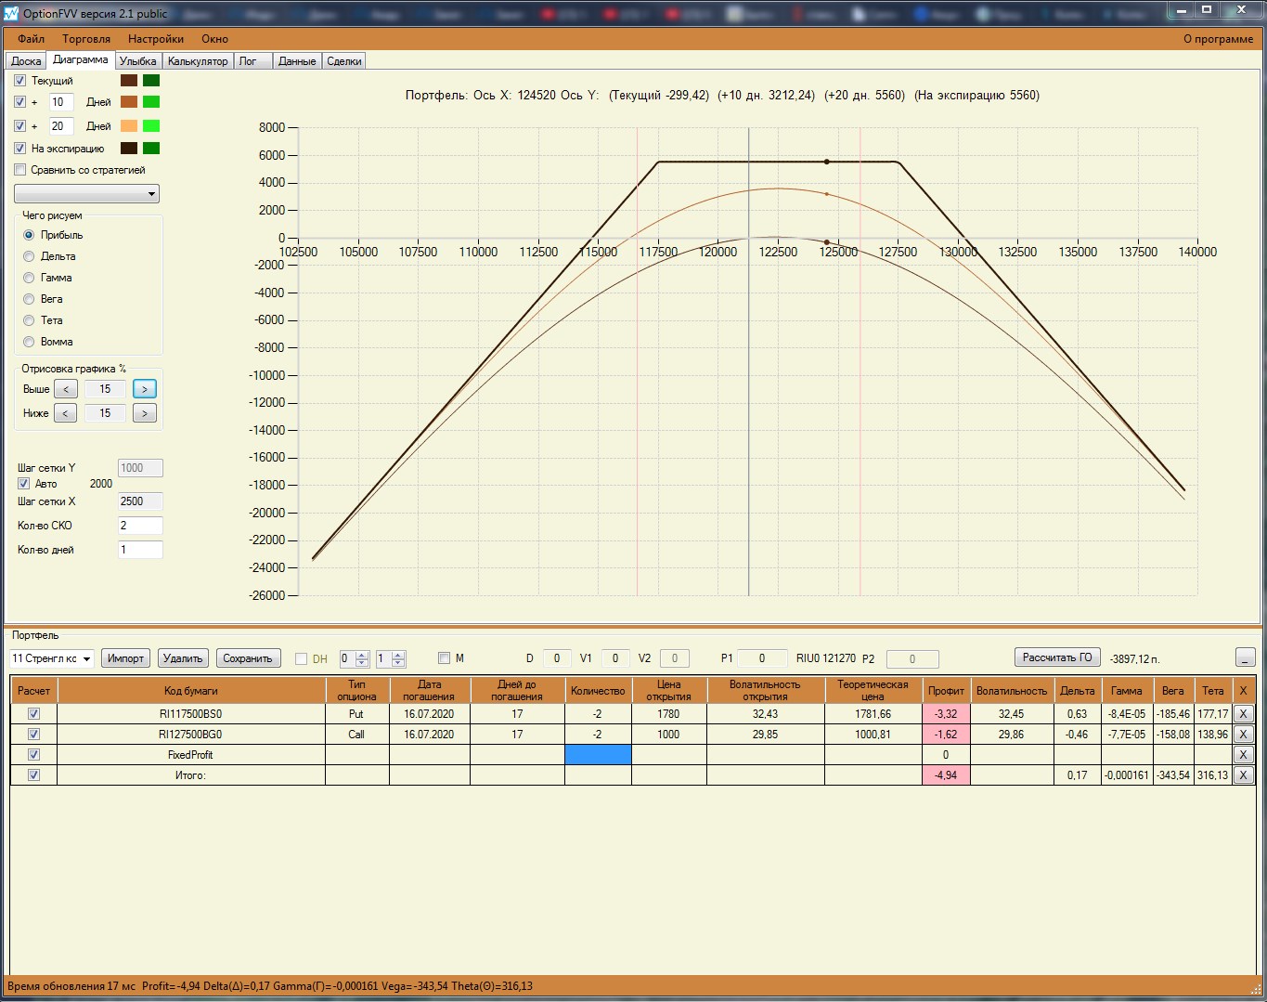Click the Кол-во СКО input field
Viewport: 1267px width, 1002px height.
[140, 526]
